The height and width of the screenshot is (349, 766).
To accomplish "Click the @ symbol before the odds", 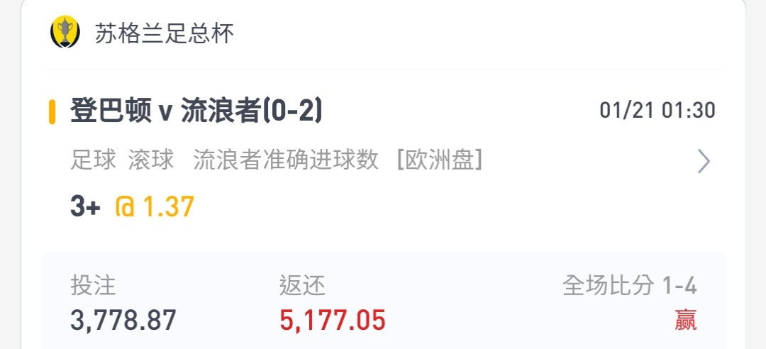I will coord(125,206).
